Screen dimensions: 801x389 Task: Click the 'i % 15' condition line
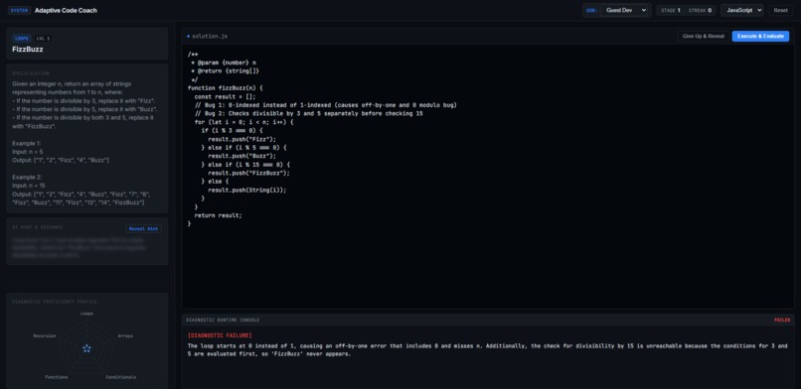[x=245, y=165]
